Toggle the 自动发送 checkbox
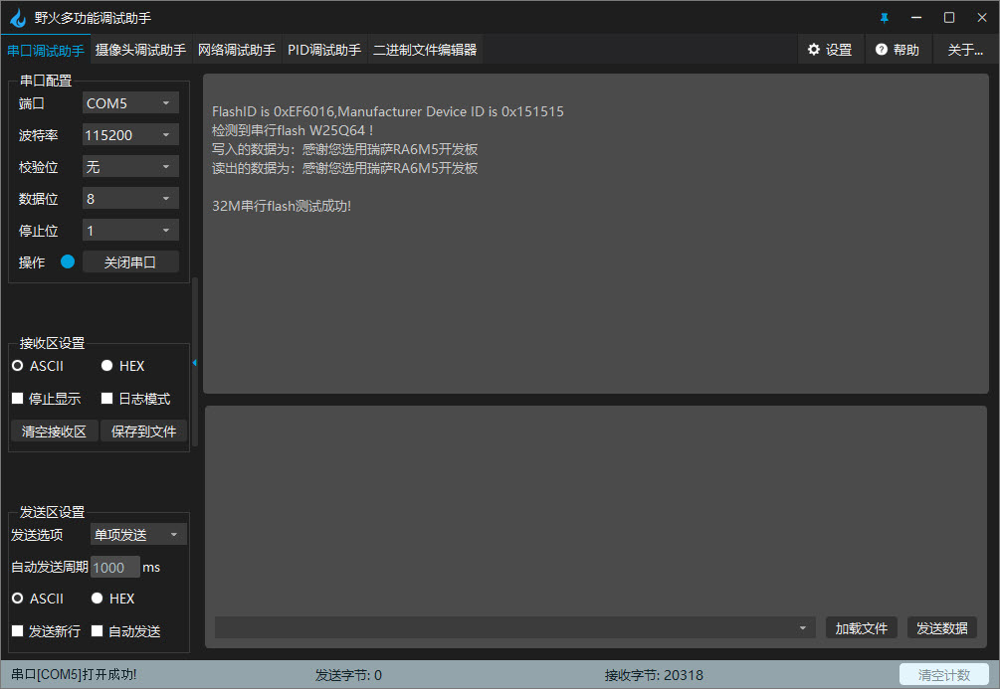The image size is (1000, 689). (x=98, y=631)
